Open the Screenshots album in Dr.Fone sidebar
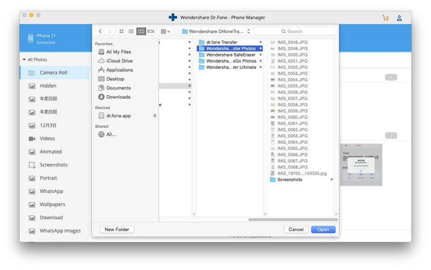 54,165
